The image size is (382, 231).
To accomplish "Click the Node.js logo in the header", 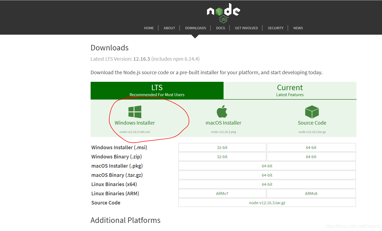I will [223, 13].
